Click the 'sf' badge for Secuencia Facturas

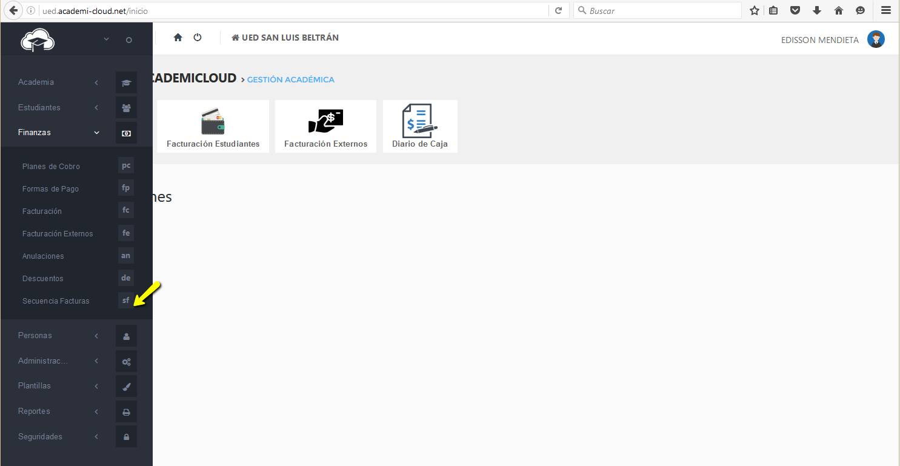(x=126, y=300)
